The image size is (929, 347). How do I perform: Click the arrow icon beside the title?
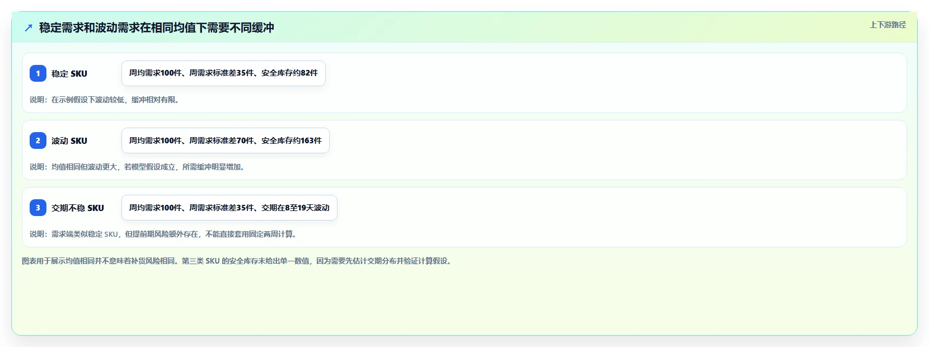coord(29,27)
